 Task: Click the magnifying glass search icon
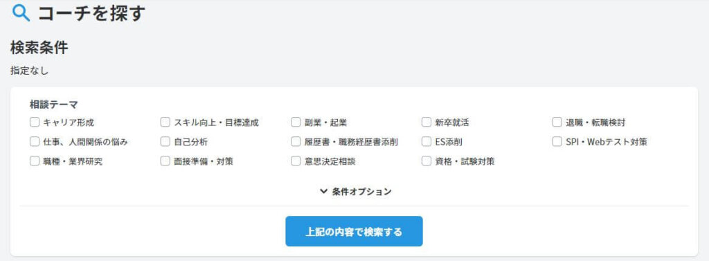[21, 13]
